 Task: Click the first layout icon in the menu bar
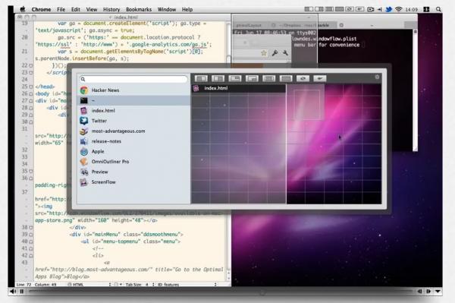point(309,9)
